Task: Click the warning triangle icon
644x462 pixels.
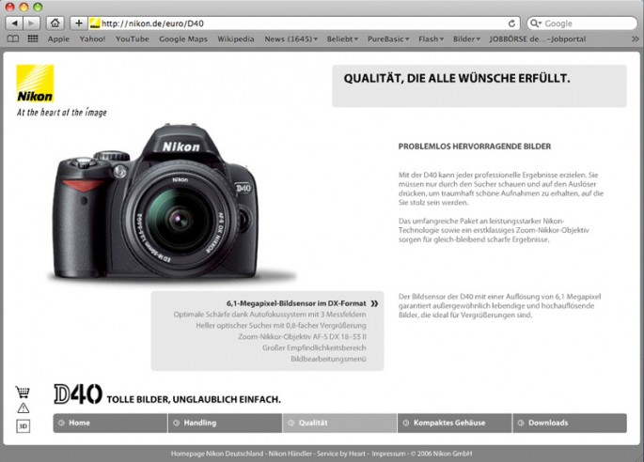Action: point(23,408)
